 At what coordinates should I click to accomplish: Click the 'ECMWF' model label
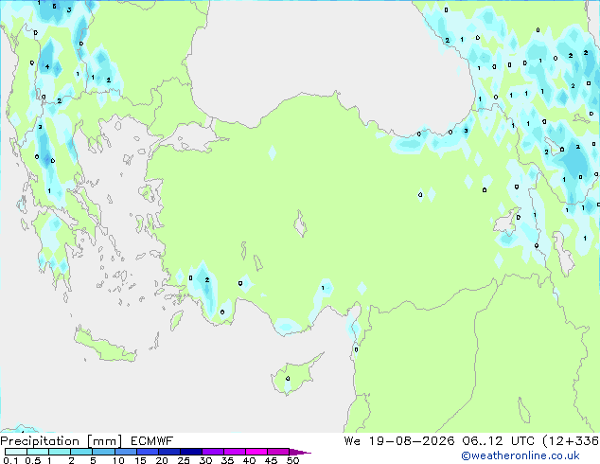[152, 441]
